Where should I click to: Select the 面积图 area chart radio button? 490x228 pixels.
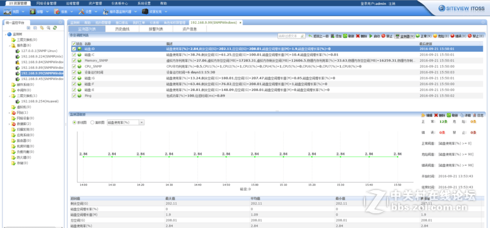(92, 123)
